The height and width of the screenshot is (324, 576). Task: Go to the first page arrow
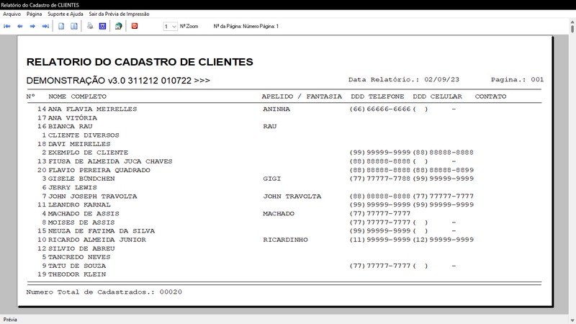tap(8, 26)
